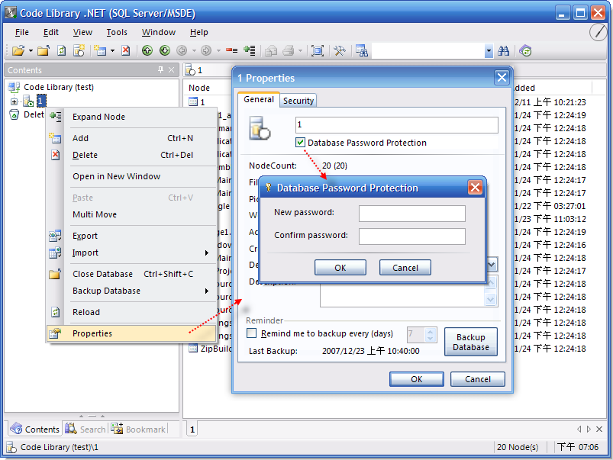Toggle Database Password Protection checkbox
Screen dimensions: 613x460
pyautogui.click(x=300, y=142)
